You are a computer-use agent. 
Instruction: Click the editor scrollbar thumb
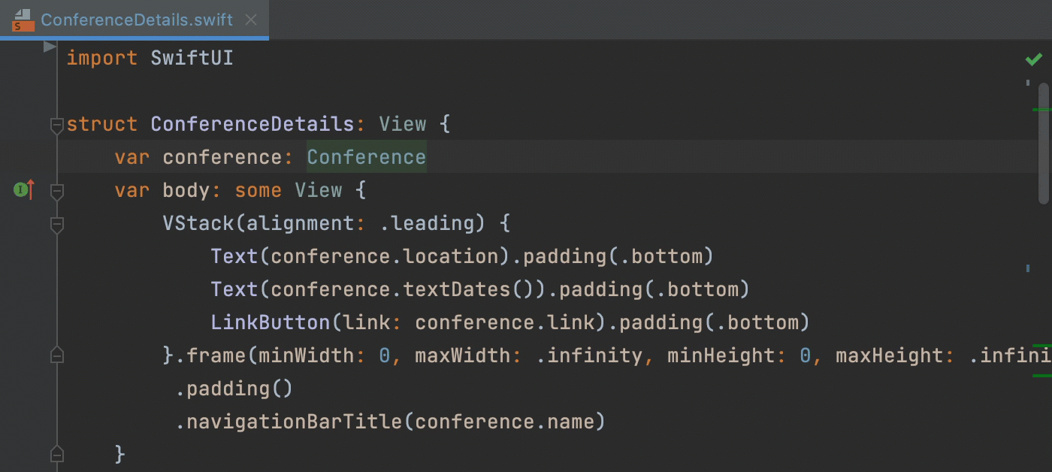click(1045, 143)
